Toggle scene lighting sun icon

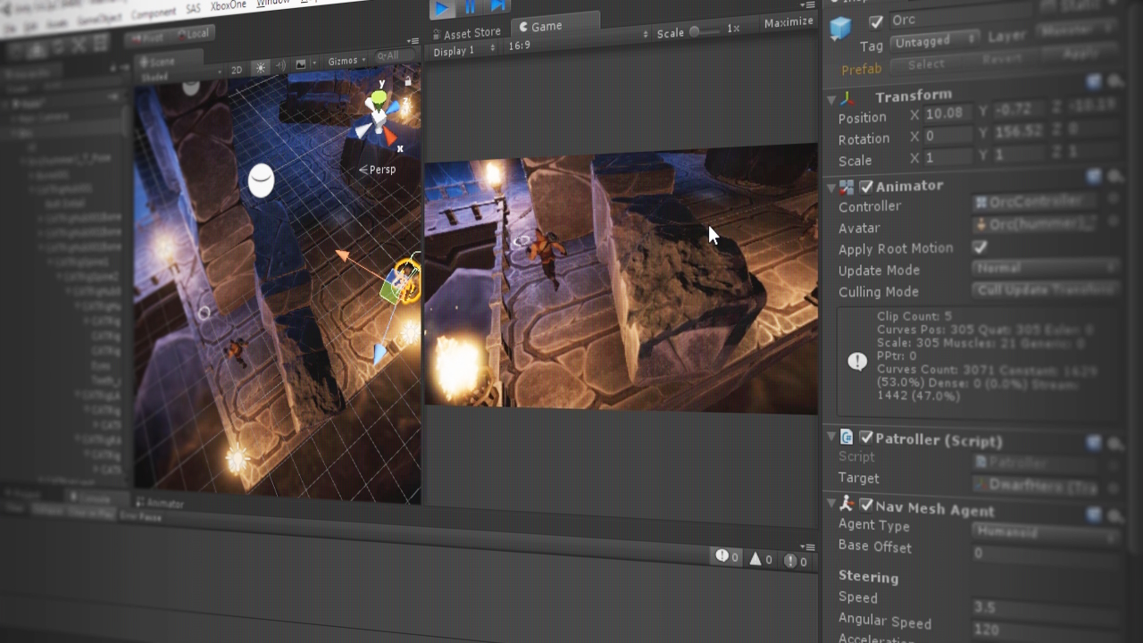(260, 68)
